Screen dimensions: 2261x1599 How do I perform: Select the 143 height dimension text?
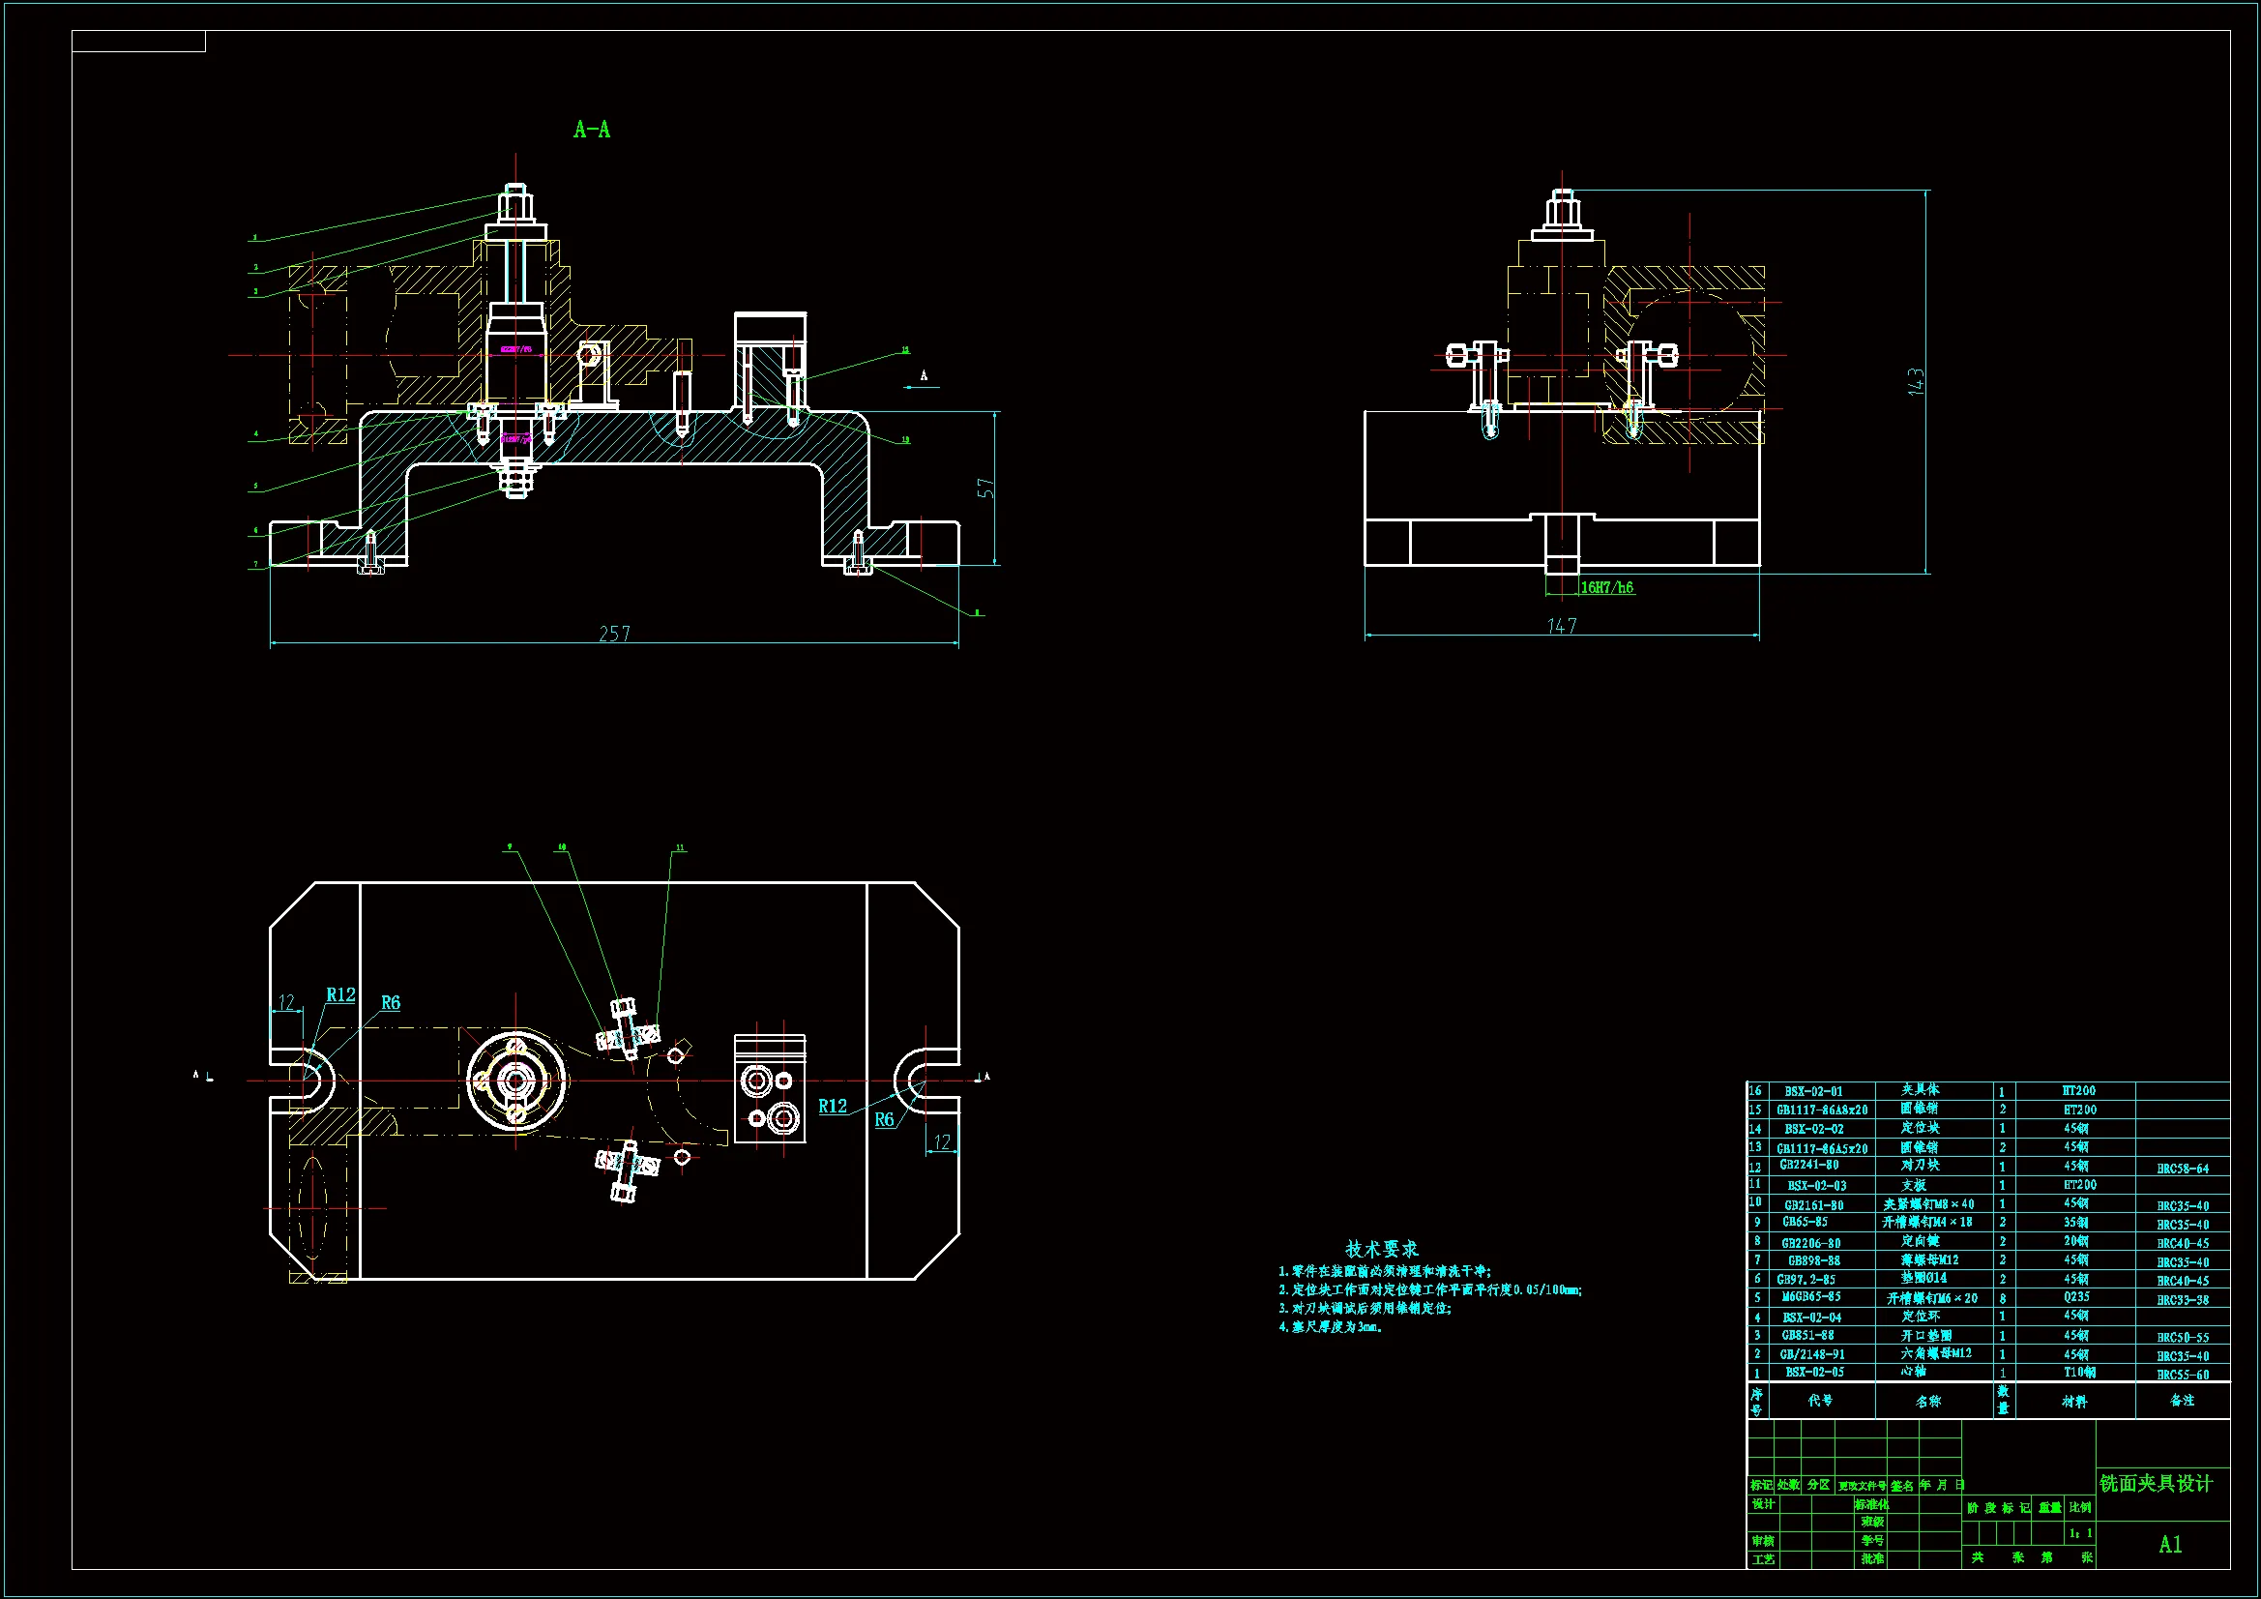(x=1916, y=381)
